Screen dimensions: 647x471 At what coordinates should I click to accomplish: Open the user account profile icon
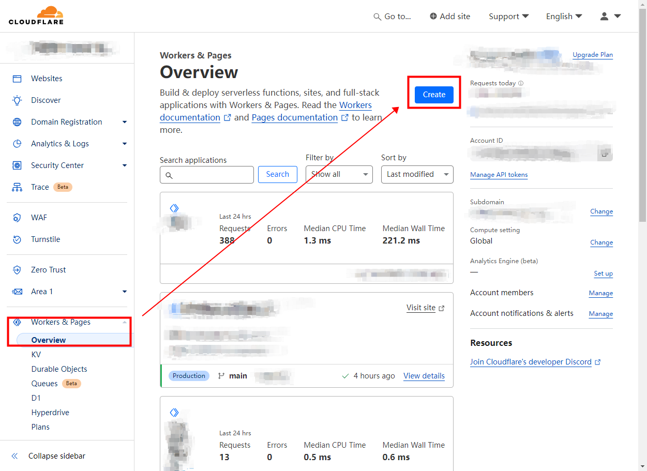click(604, 16)
